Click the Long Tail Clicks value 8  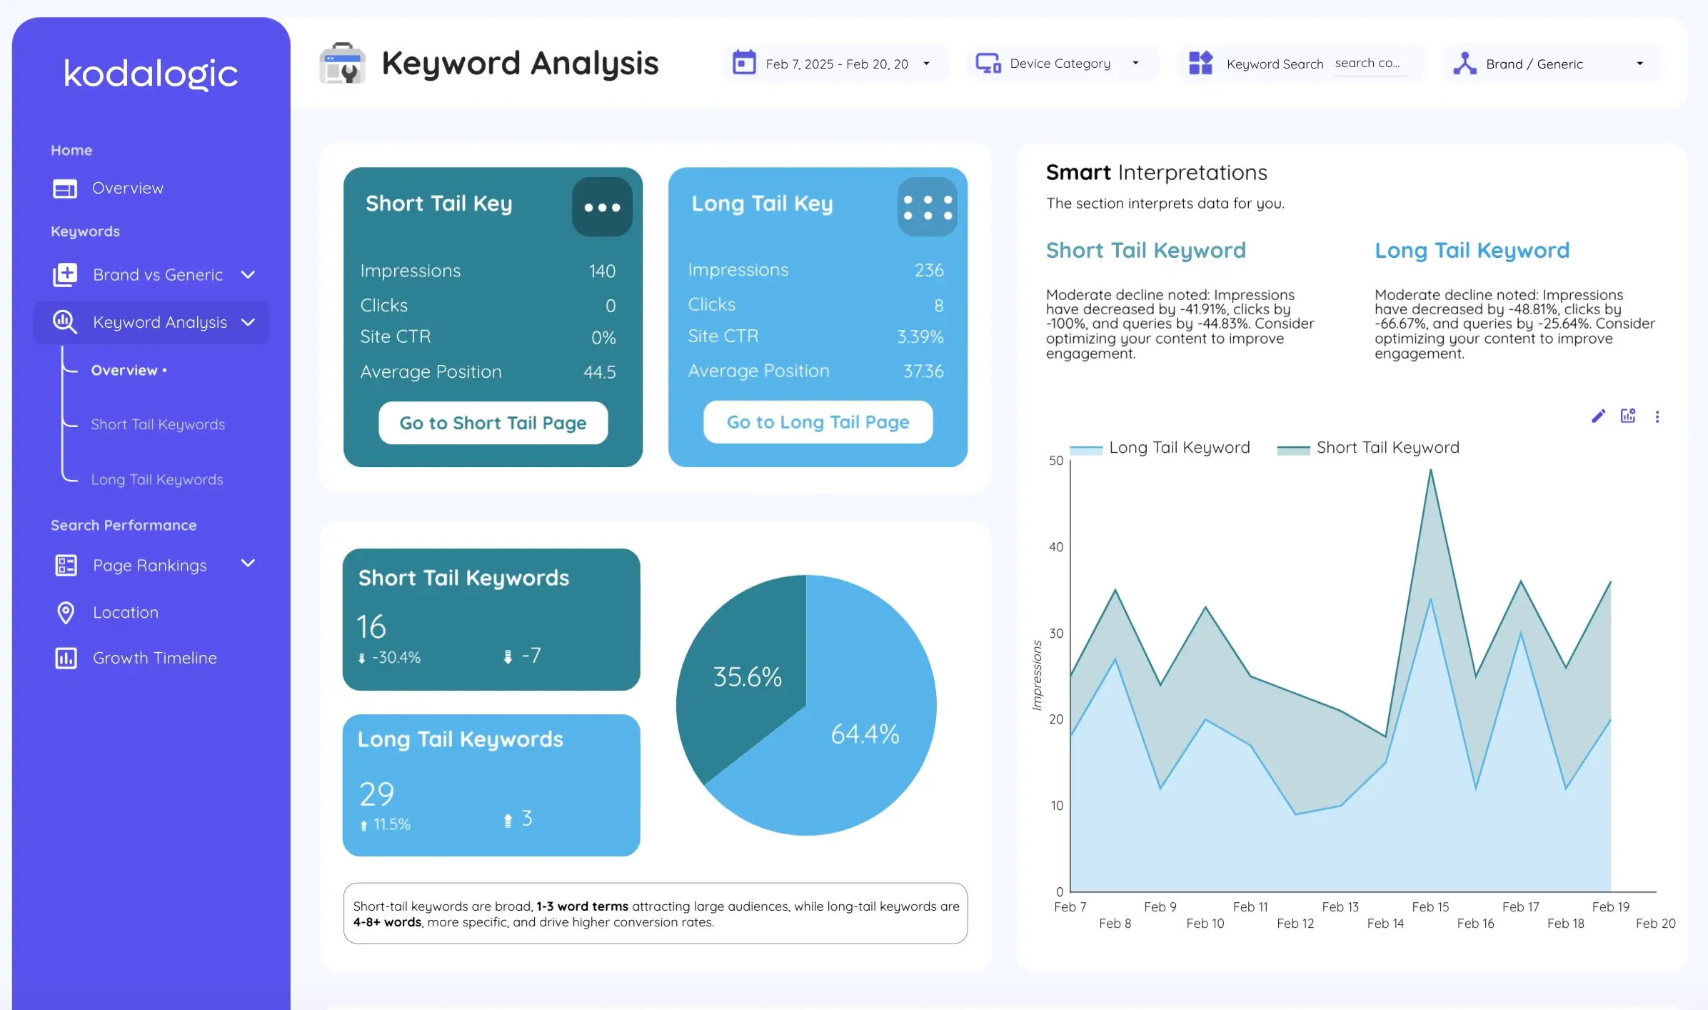pyautogui.click(x=938, y=306)
